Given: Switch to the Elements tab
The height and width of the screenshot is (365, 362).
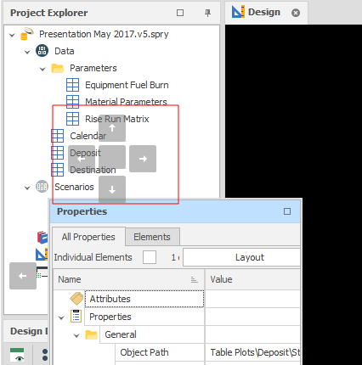Looking at the screenshot, I should click(152, 237).
